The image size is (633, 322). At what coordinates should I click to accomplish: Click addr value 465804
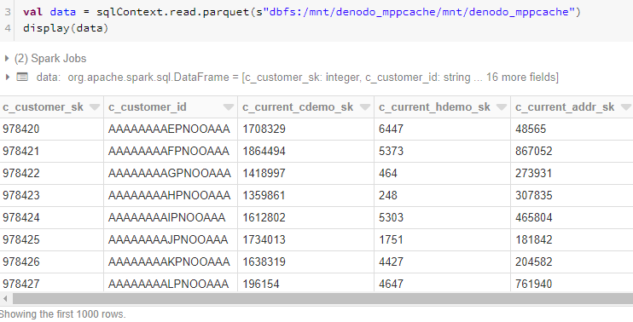534,217
